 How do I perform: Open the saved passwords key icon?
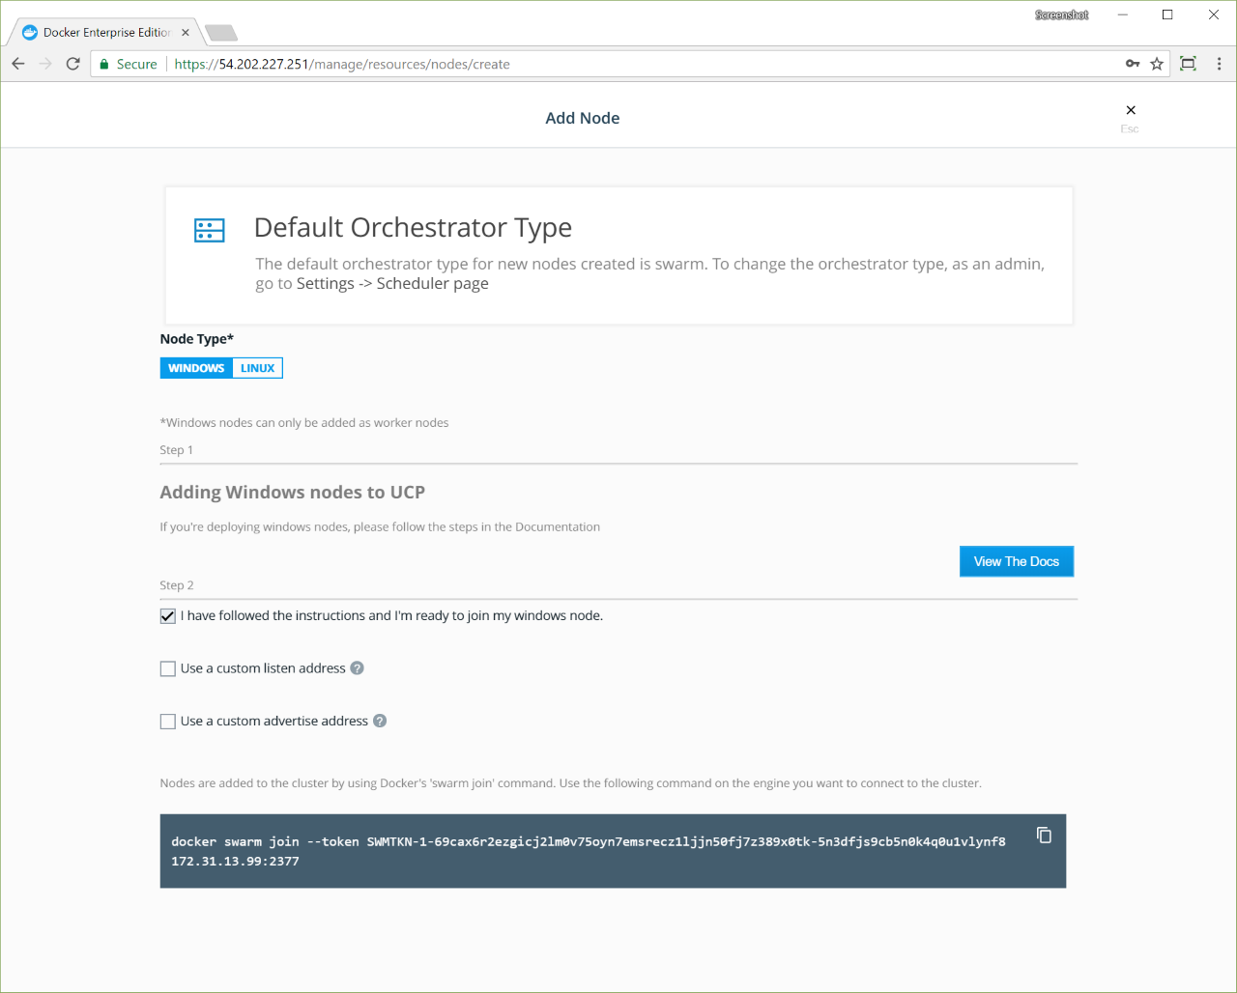[1133, 64]
